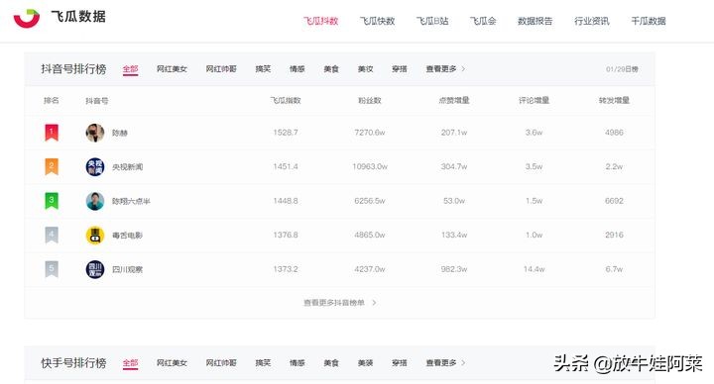
Task: Open the 飞瓜会 nav item
Action: coord(483,21)
